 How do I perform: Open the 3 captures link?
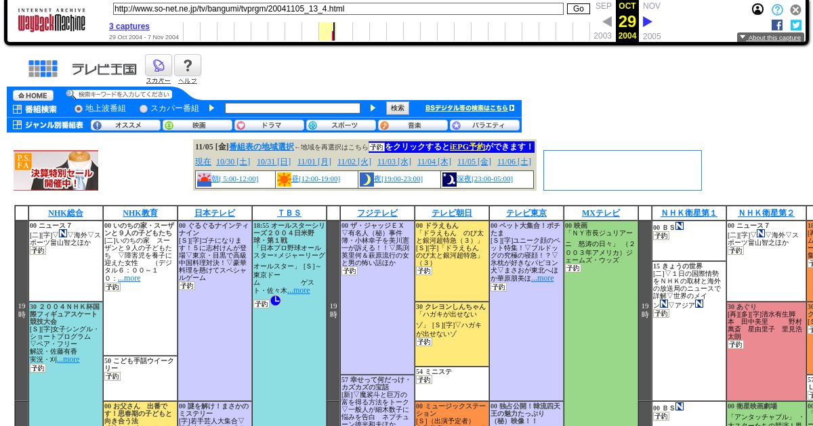pos(129,26)
